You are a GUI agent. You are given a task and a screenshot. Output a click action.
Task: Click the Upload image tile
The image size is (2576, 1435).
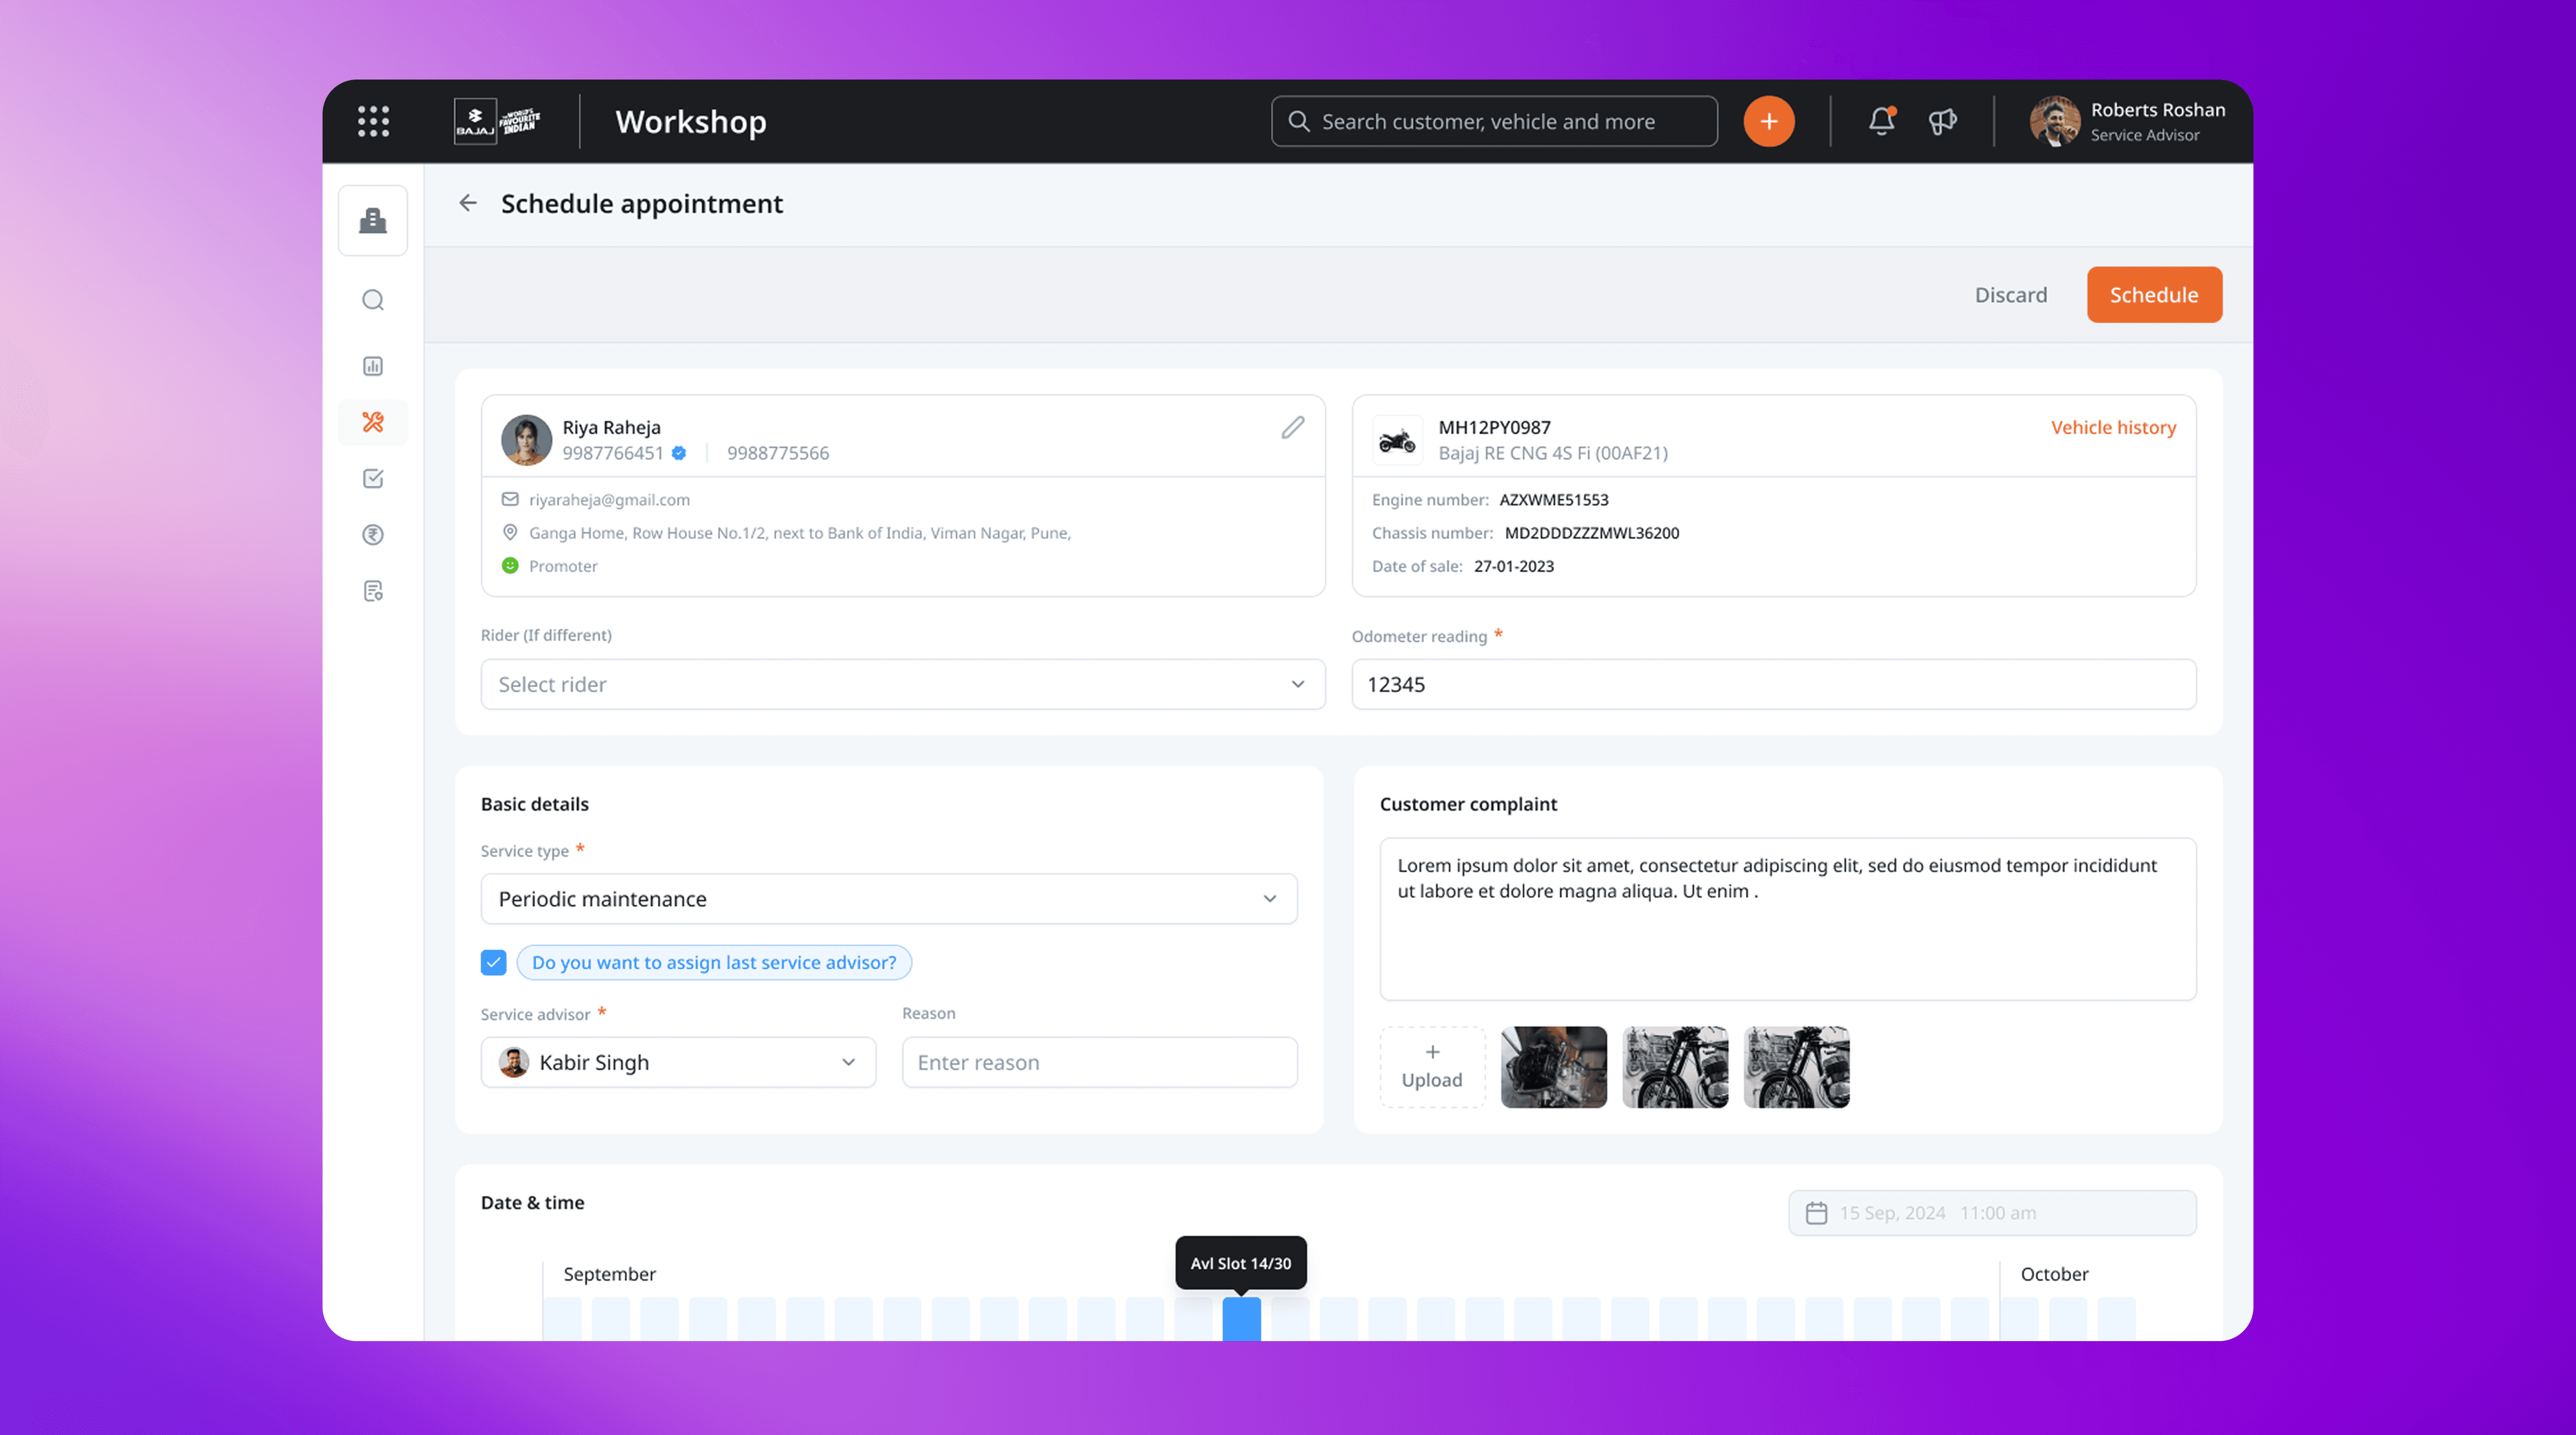point(1431,1067)
